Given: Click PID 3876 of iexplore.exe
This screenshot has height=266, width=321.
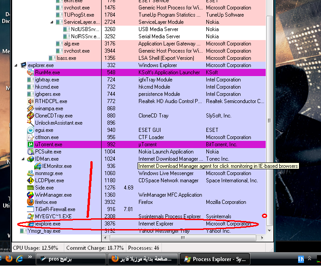Looking at the screenshot, I should 110,224.
